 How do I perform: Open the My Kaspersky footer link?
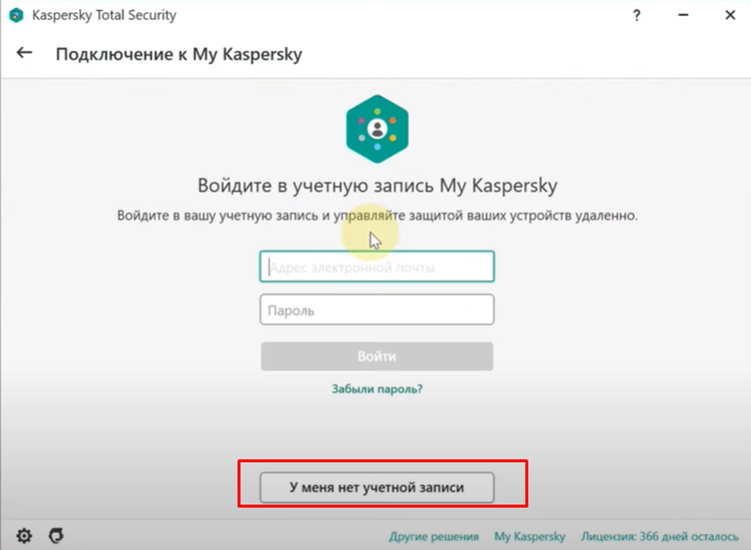click(x=530, y=536)
